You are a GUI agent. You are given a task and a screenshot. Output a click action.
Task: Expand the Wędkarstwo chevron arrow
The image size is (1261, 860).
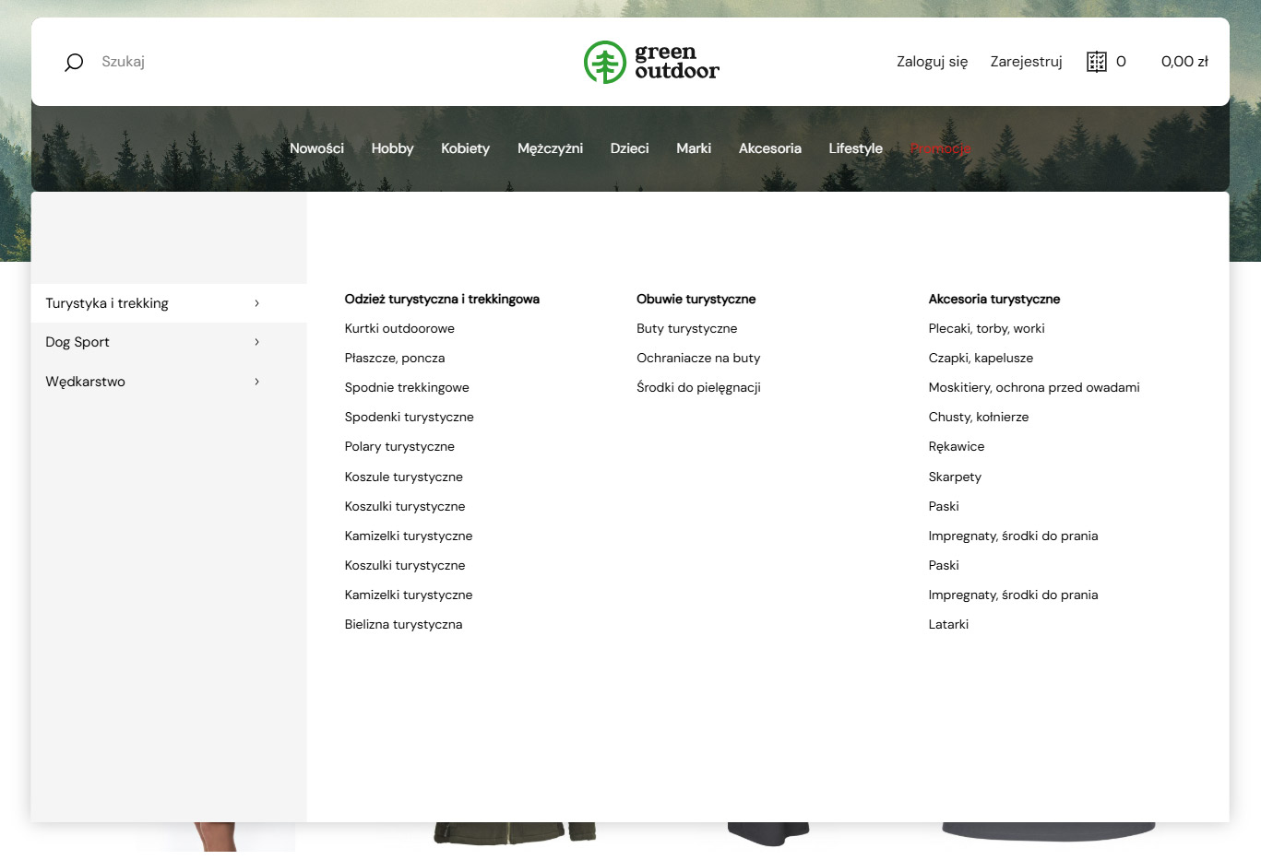point(256,382)
